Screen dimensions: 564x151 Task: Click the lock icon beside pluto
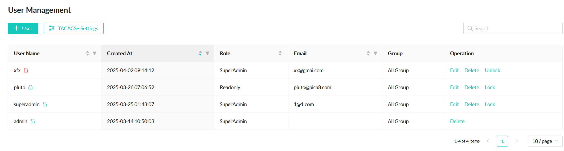pyautogui.click(x=31, y=87)
